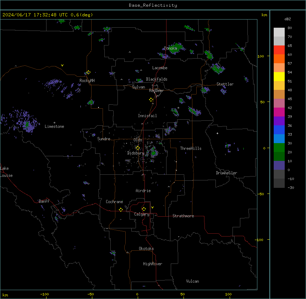Click the yellow diamond marker south of RedDeer
The width and height of the screenshot is (306, 299).
(x=151, y=100)
